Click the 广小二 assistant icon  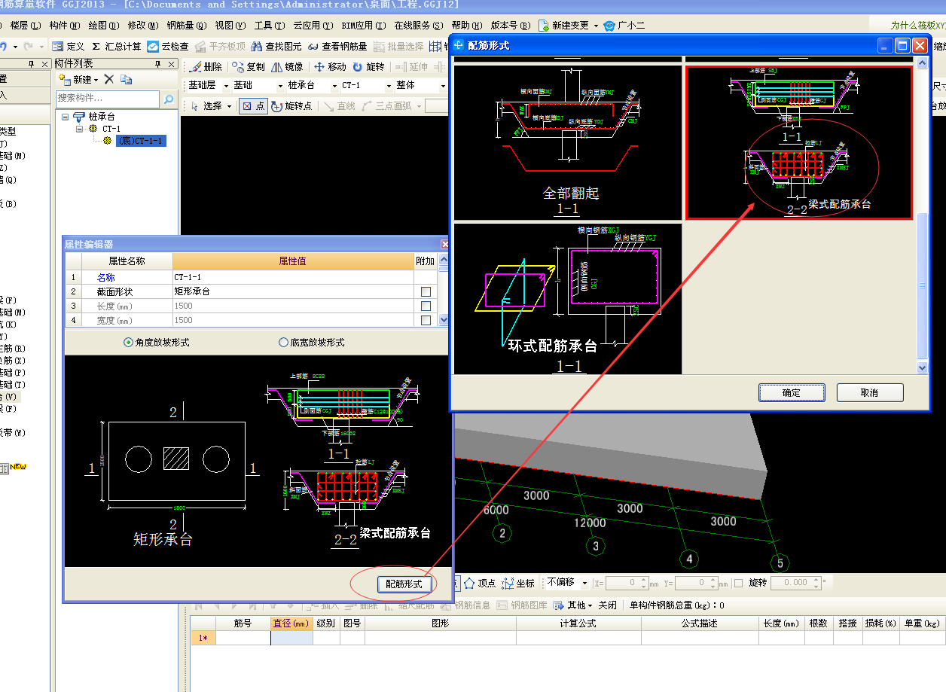pyautogui.click(x=609, y=26)
